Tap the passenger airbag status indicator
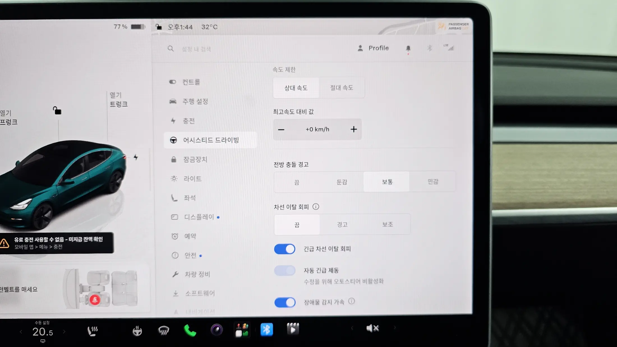This screenshot has height=347, width=617. tap(453, 26)
